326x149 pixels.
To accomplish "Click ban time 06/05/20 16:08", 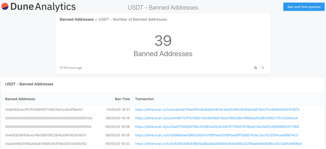I will pyautogui.click(x=118, y=127).
